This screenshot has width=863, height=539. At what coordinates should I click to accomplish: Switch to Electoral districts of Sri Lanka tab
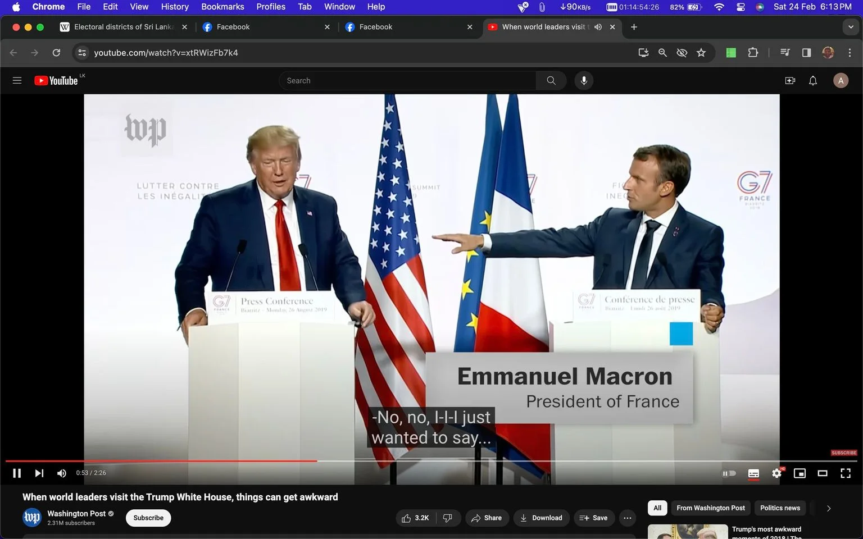123,27
